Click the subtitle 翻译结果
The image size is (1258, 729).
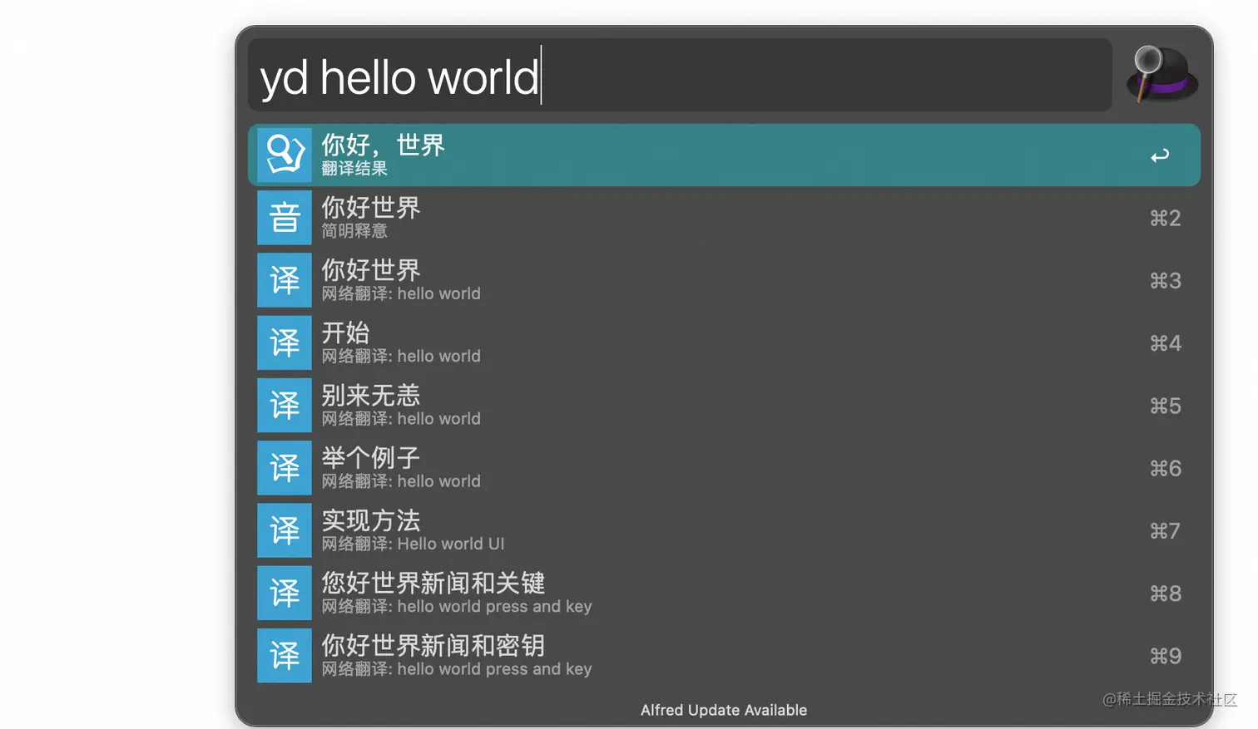354,168
